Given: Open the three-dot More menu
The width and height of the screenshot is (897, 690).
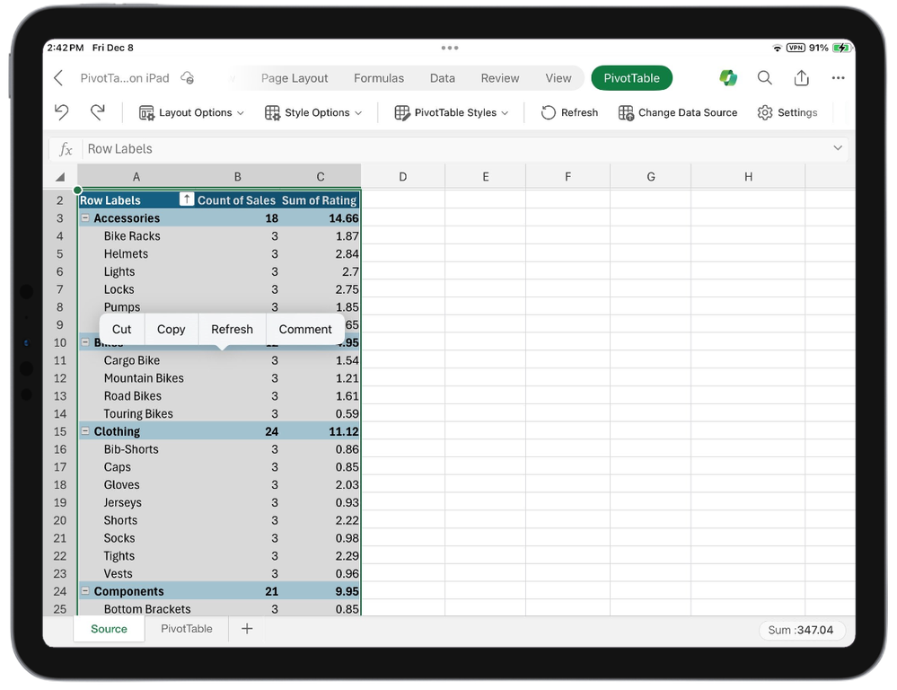Looking at the screenshot, I should 838,78.
